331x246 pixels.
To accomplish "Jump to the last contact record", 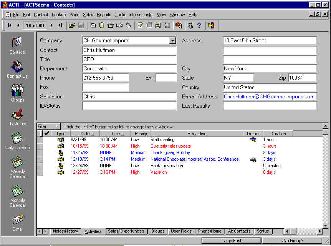I will 60,25.
